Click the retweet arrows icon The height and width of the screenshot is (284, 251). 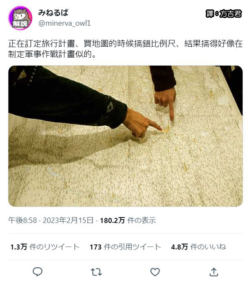96,272
